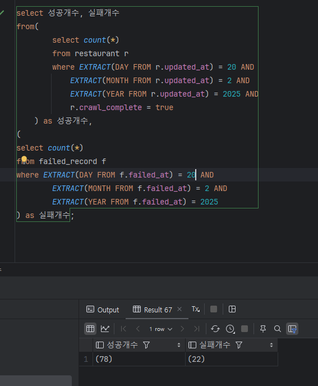Switch to the Output tab
318x386 pixels.
coord(103,310)
